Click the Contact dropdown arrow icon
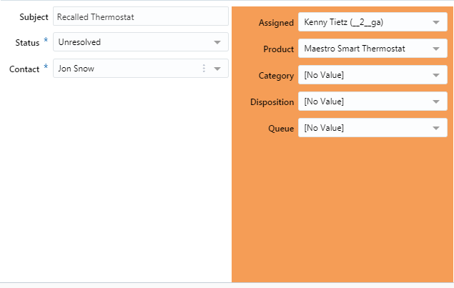The width and height of the screenshot is (454, 288). [x=217, y=69]
